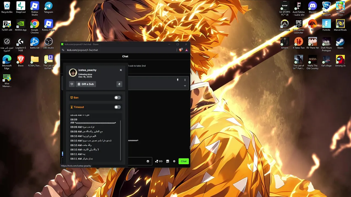Open the three-dot menu on the pinned message
This screenshot has height=197, width=351.
(x=185, y=80)
